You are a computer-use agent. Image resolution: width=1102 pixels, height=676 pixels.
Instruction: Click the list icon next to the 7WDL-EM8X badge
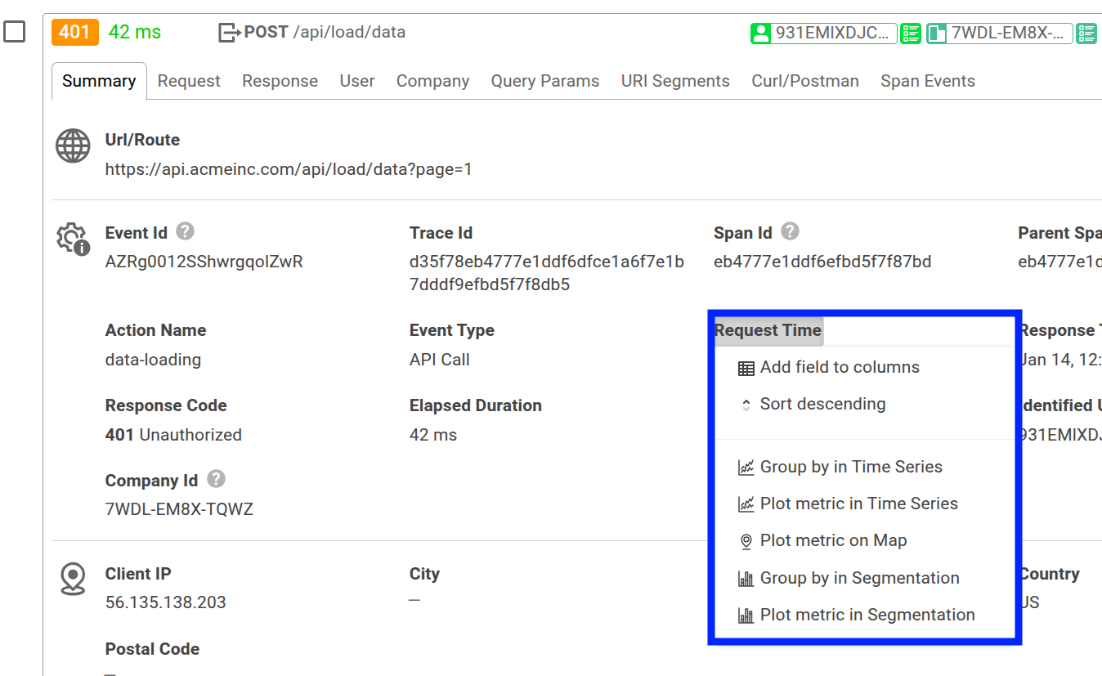(1087, 34)
